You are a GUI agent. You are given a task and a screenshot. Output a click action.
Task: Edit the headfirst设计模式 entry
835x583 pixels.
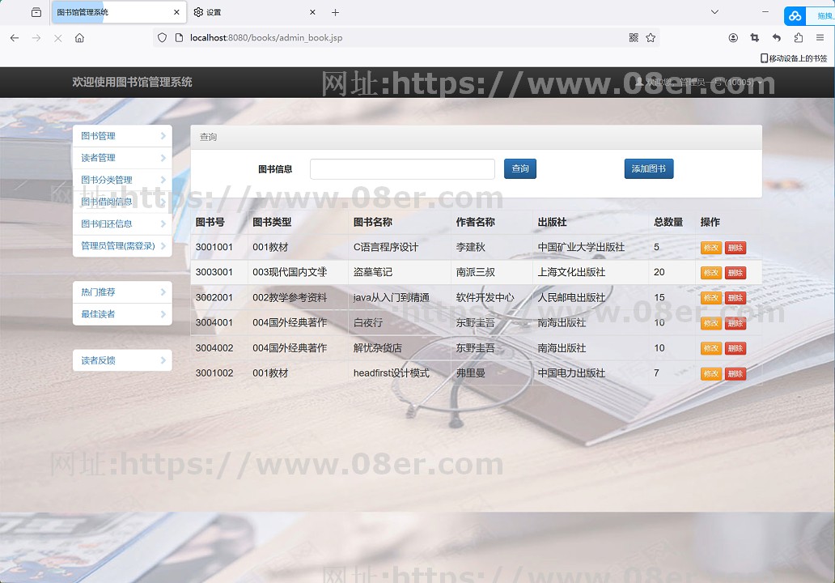point(711,373)
